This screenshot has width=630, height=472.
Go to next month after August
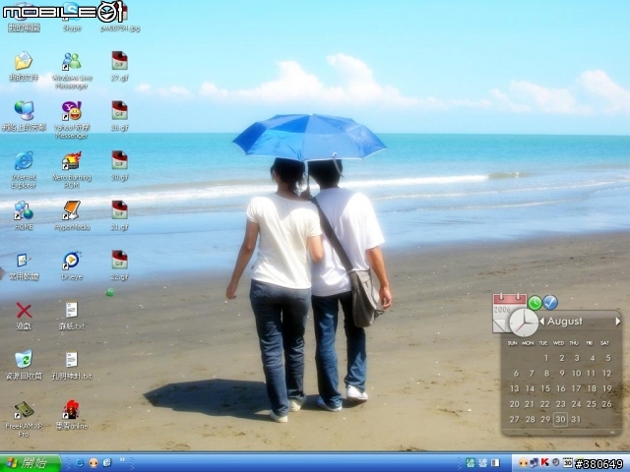[x=618, y=322]
